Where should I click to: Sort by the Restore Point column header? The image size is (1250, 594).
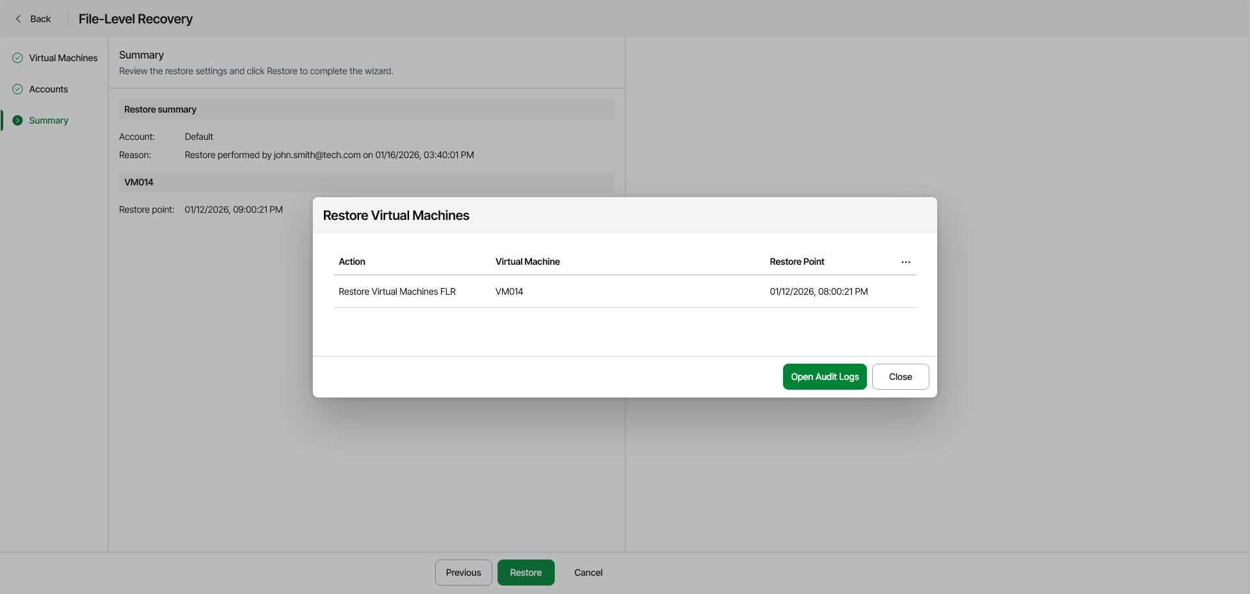pyautogui.click(x=797, y=262)
